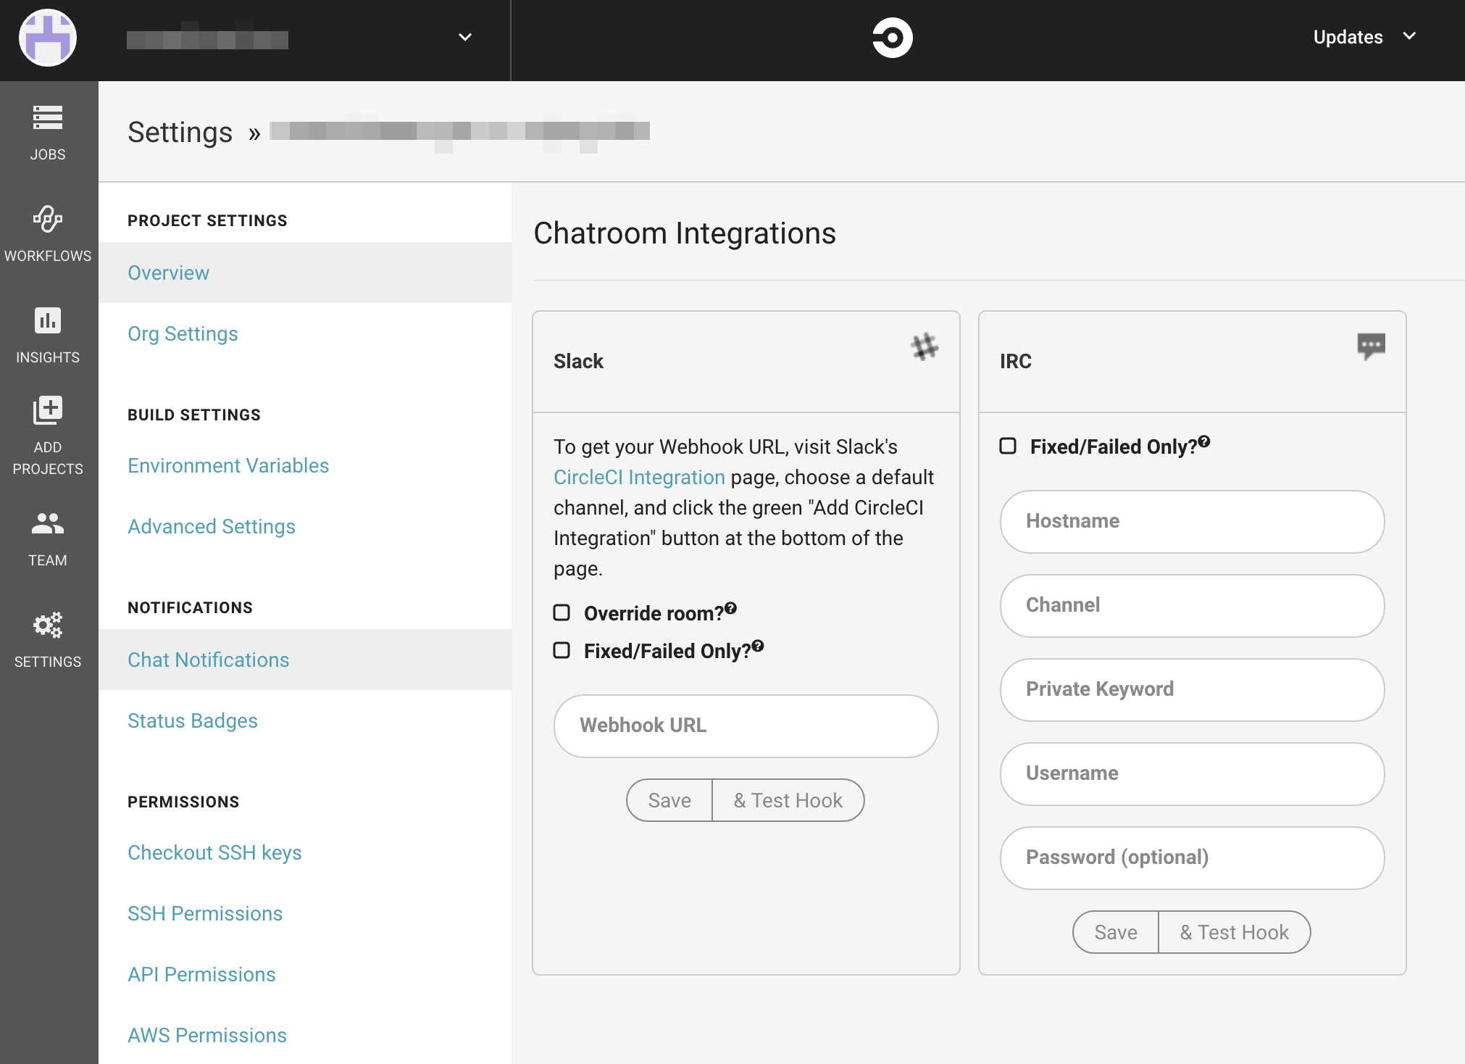The image size is (1465, 1064).
Task: Open the Environment Variables settings page
Action: 228,465
